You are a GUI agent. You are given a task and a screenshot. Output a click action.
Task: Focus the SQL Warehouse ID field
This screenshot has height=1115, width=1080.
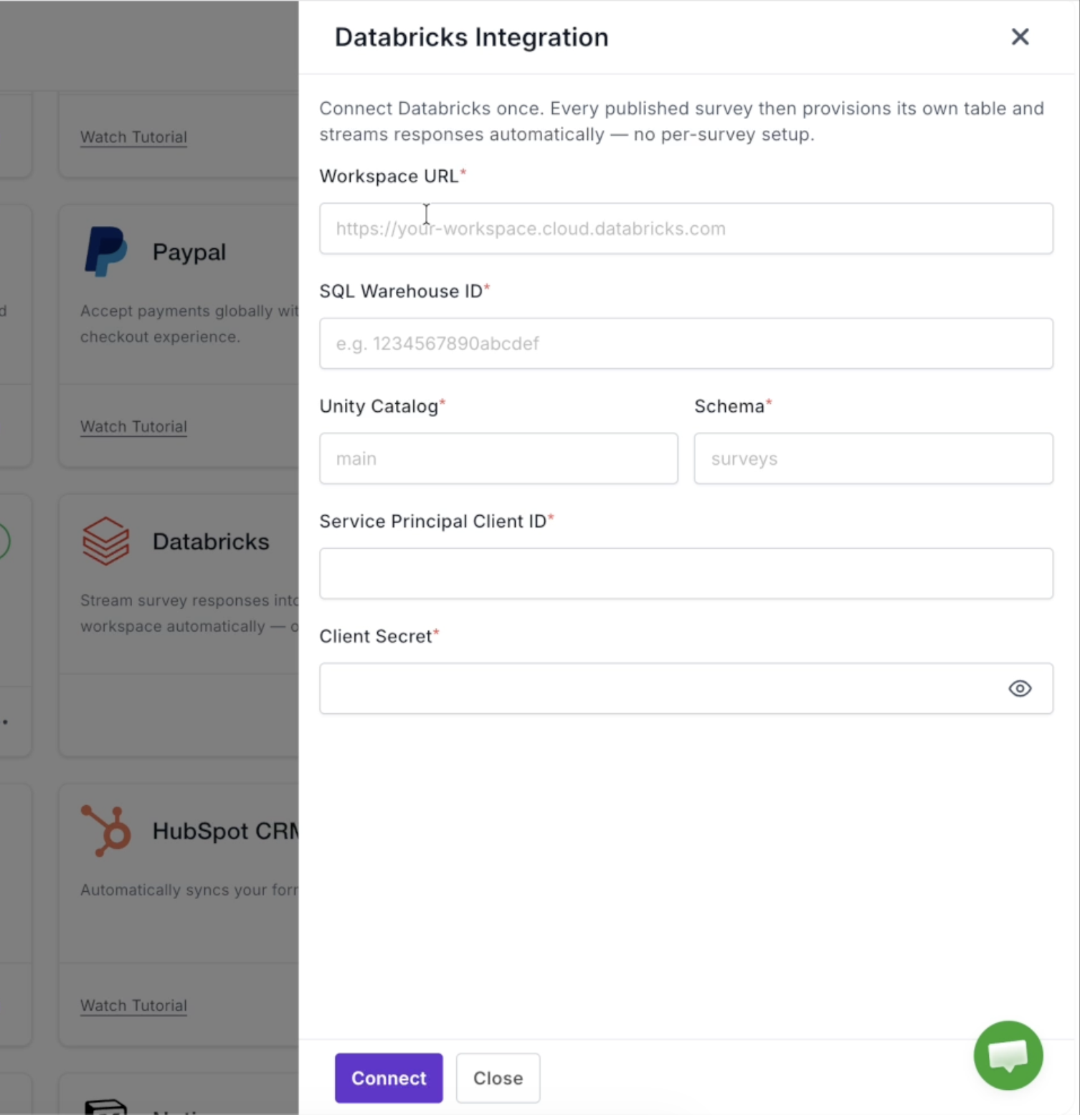[x=686, y=344]
